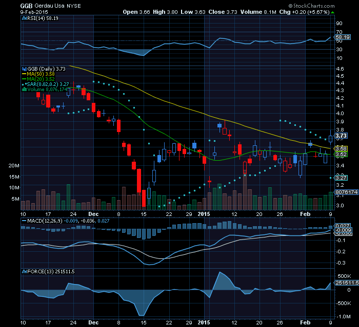
Task: Click the 3.73 last price tag on axis
Action: coord(341,136)
